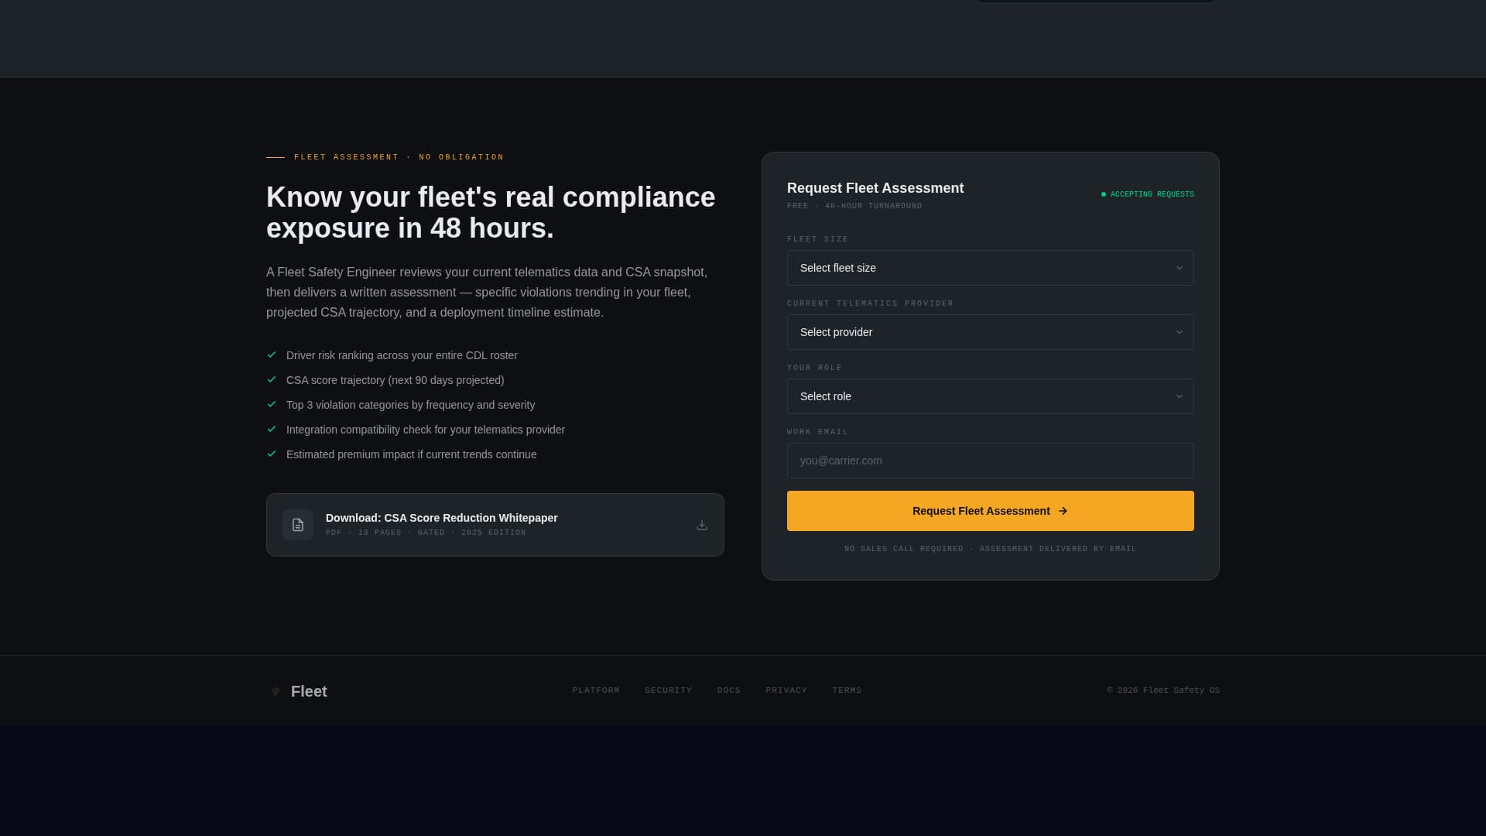Click the No sales call required note
Screen dimensions: 1486x836
coord(991,549)
